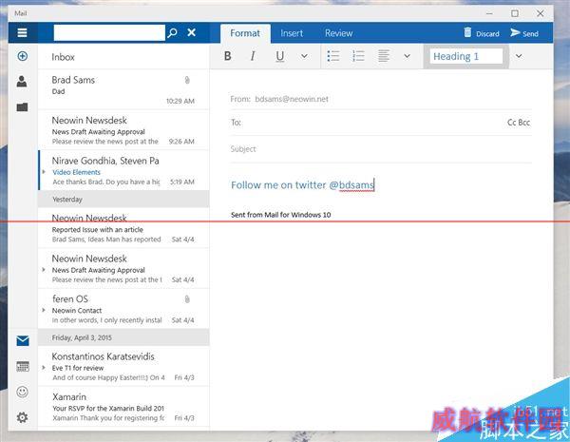This screenshot has height=442, width=570.
Task: Toggle Italic formatting
Action: click(x=253, y=56)
